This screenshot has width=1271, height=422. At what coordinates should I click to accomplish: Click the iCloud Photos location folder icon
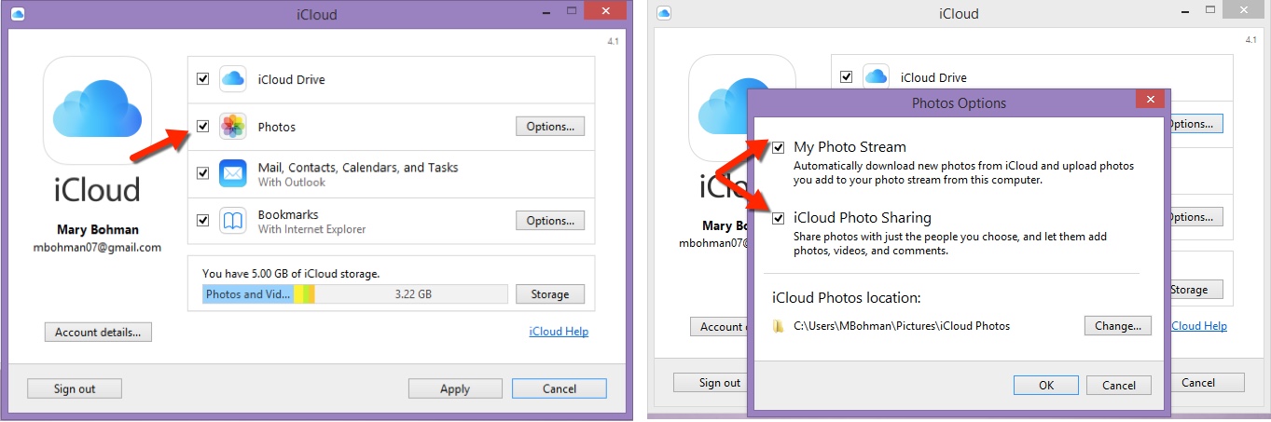[x=778, y=326]
